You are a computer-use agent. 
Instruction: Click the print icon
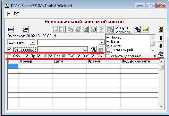[78, 29]
